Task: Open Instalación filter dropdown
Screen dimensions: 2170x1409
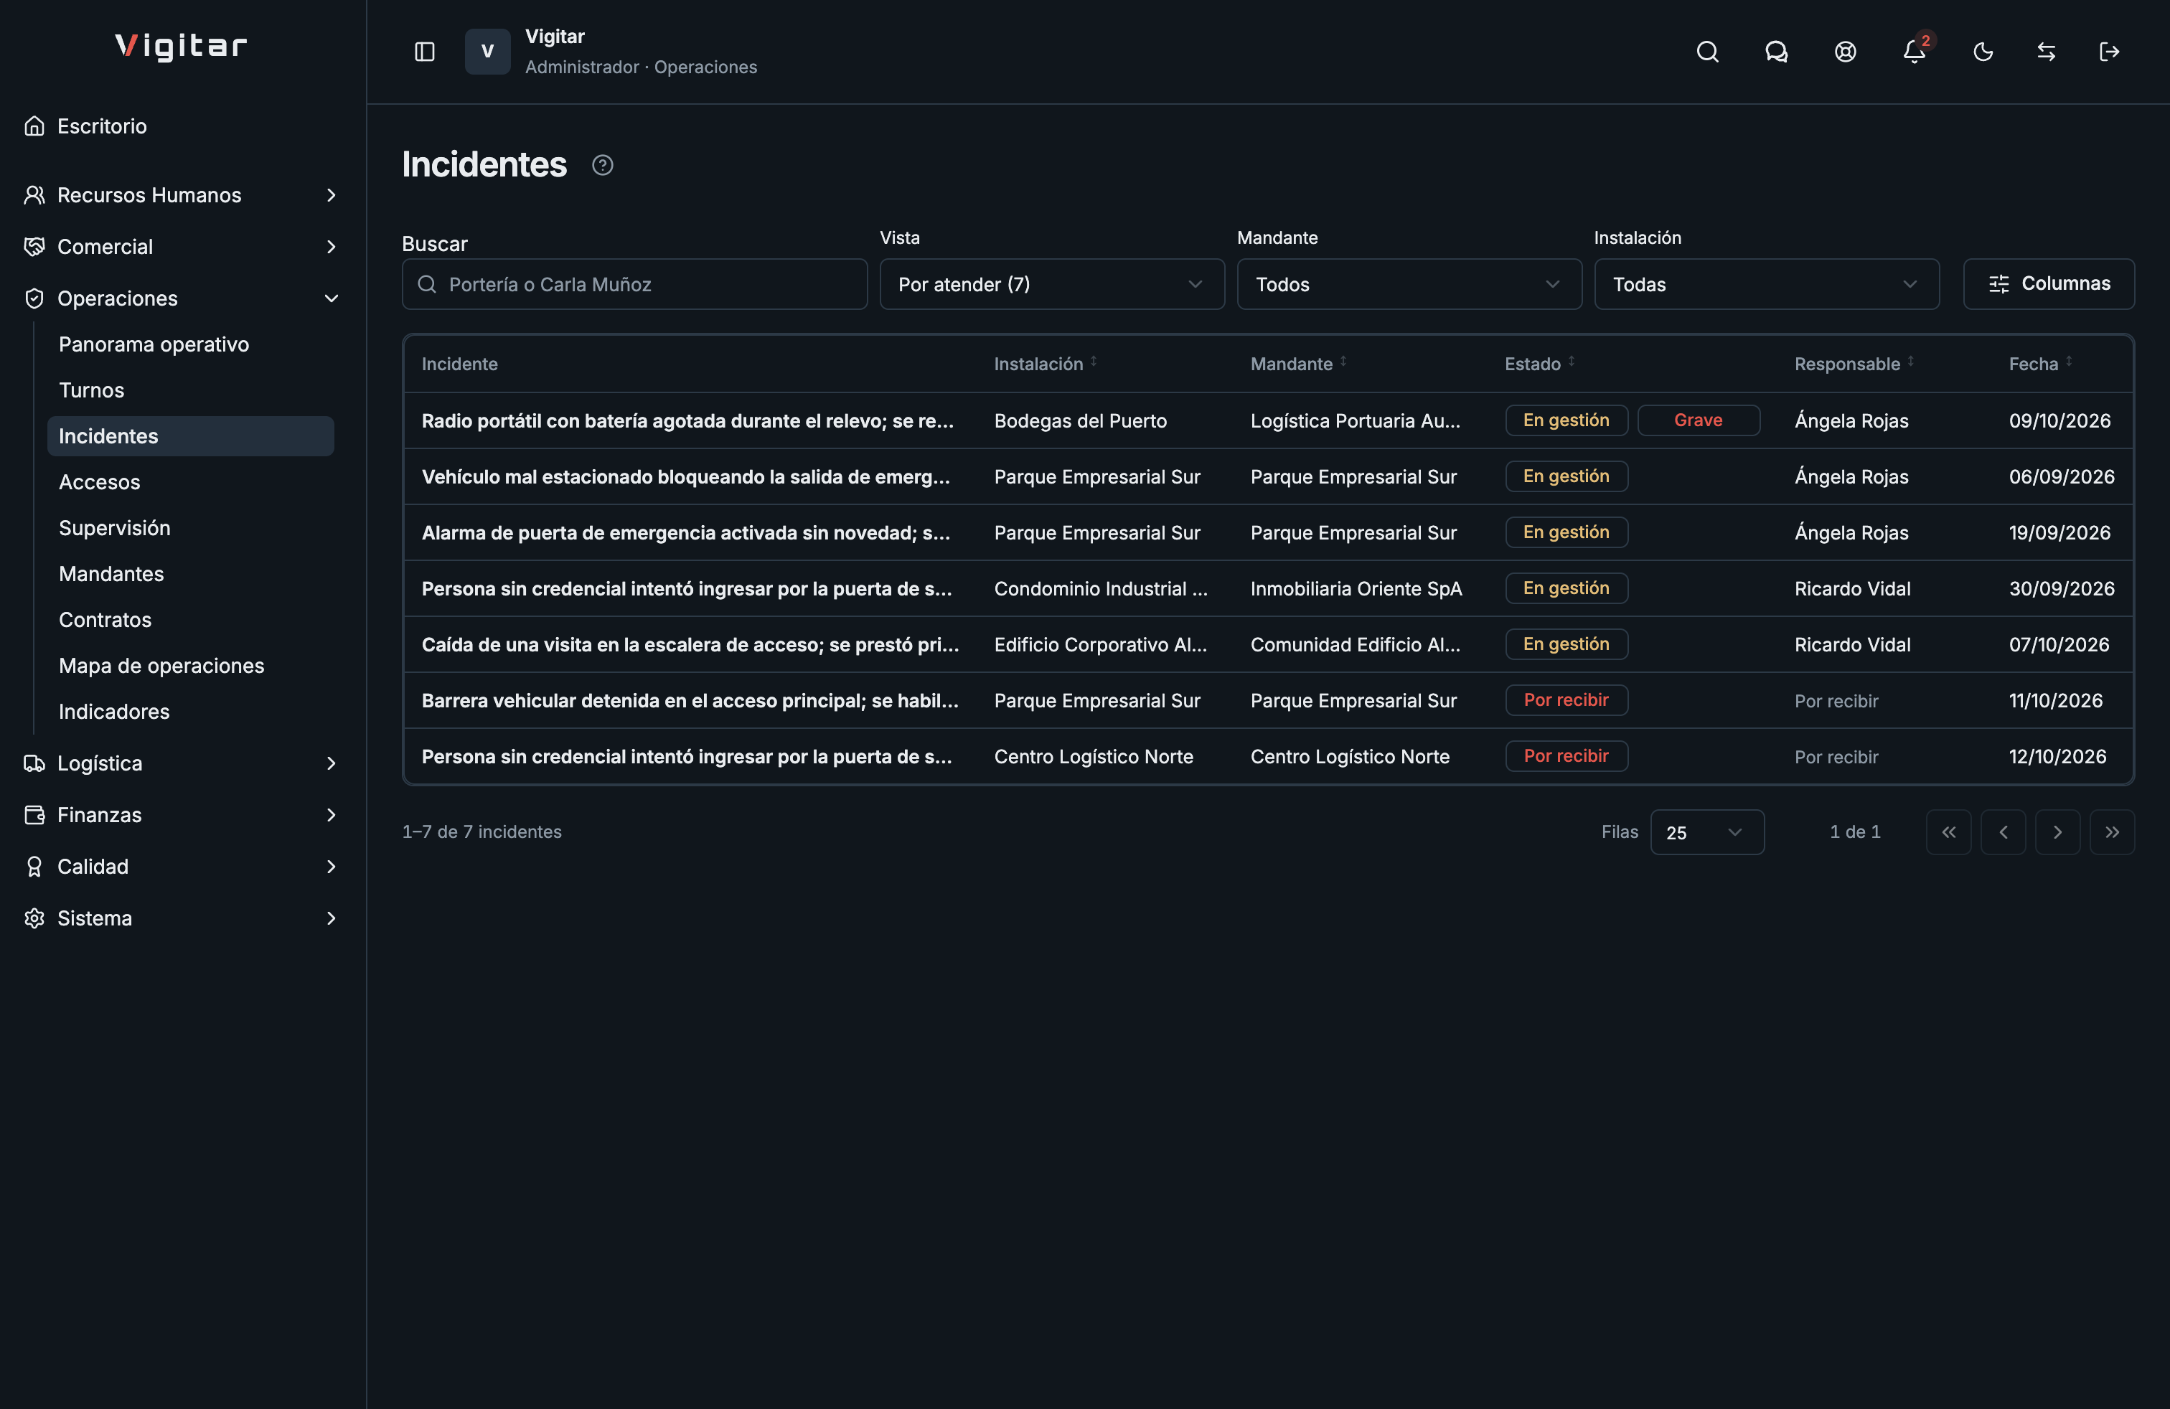Action: pos(1766,284)
